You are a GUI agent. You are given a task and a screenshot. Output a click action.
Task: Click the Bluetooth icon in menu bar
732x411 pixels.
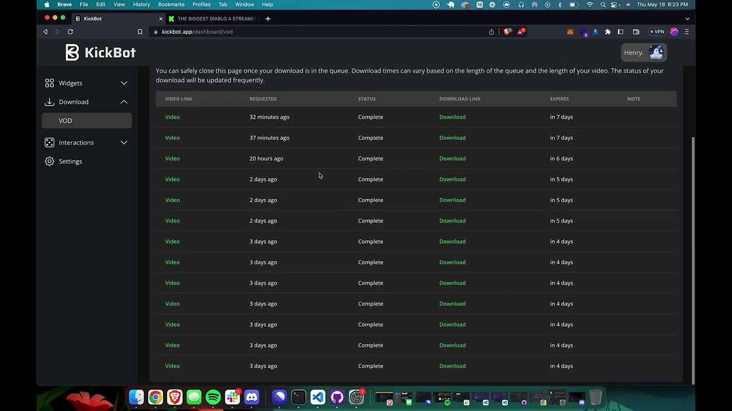coord(560,5)
